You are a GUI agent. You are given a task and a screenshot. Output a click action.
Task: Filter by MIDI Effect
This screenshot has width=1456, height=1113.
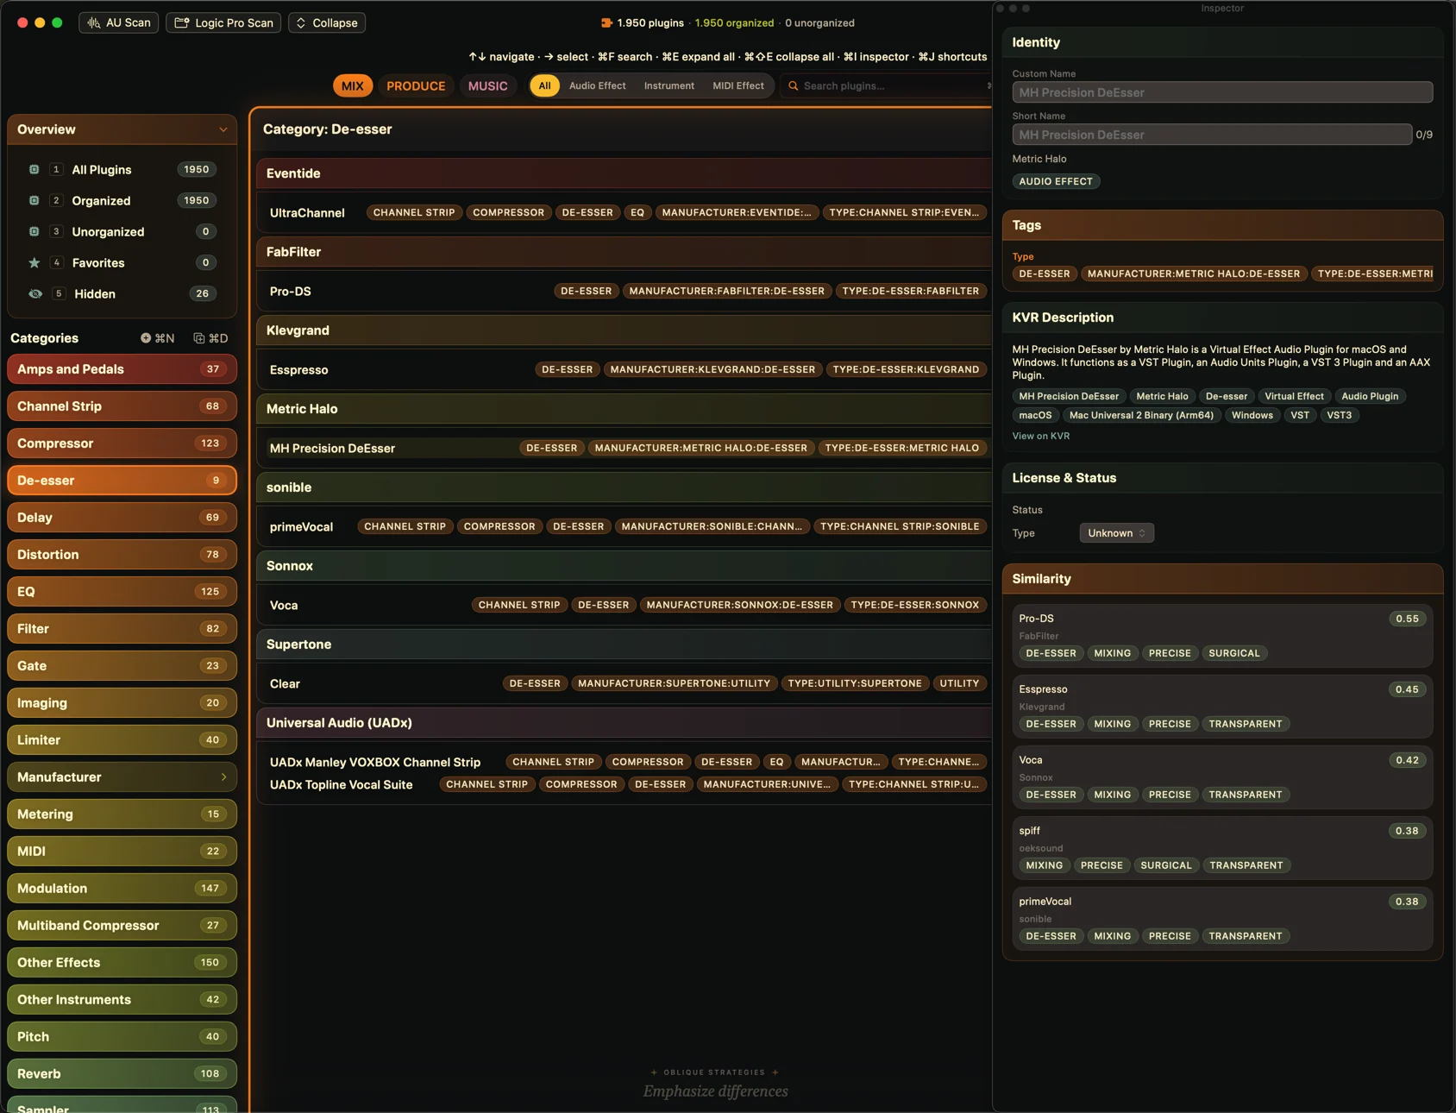738,85
